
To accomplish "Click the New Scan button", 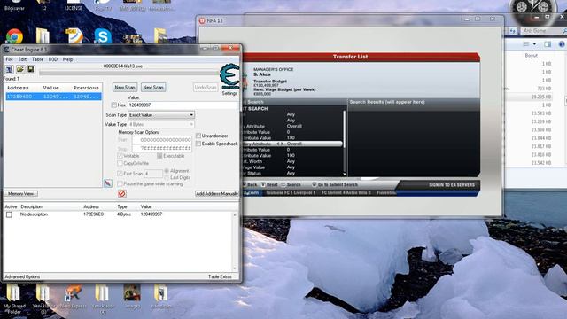I will [x=125, y=88].
